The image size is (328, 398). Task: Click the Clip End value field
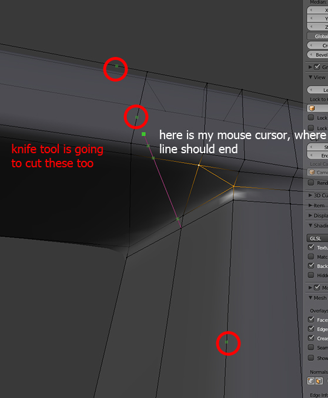click(x=317, y=156)
